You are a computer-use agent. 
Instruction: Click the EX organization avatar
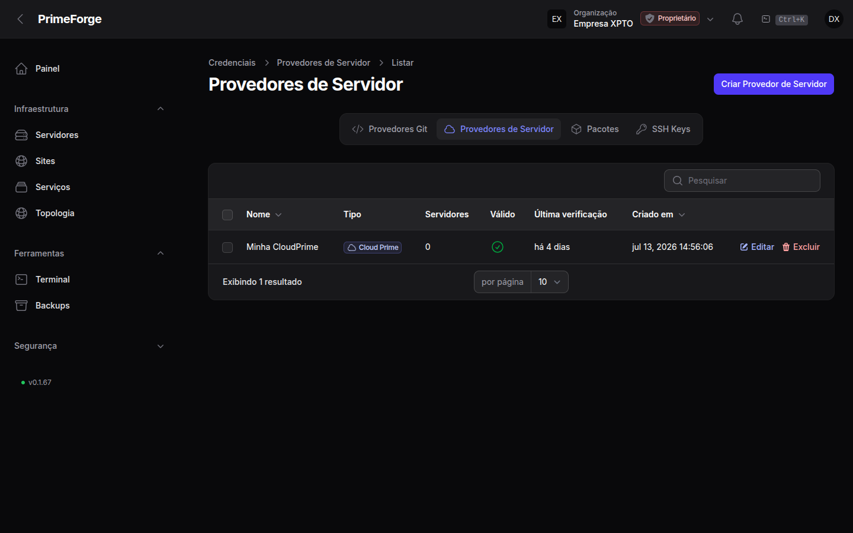click(x=557, y=19)
